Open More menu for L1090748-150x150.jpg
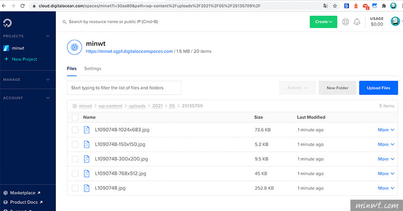Viewport: 403px width, 211px height. 386,144
